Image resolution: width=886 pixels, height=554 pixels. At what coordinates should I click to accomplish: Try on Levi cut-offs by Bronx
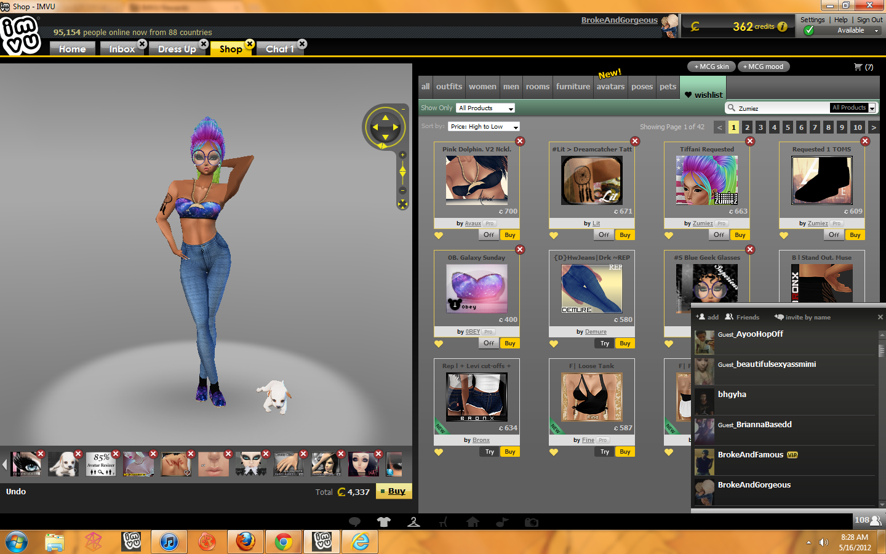490,451
